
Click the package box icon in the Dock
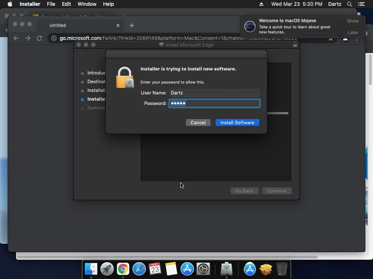(266, 269)
